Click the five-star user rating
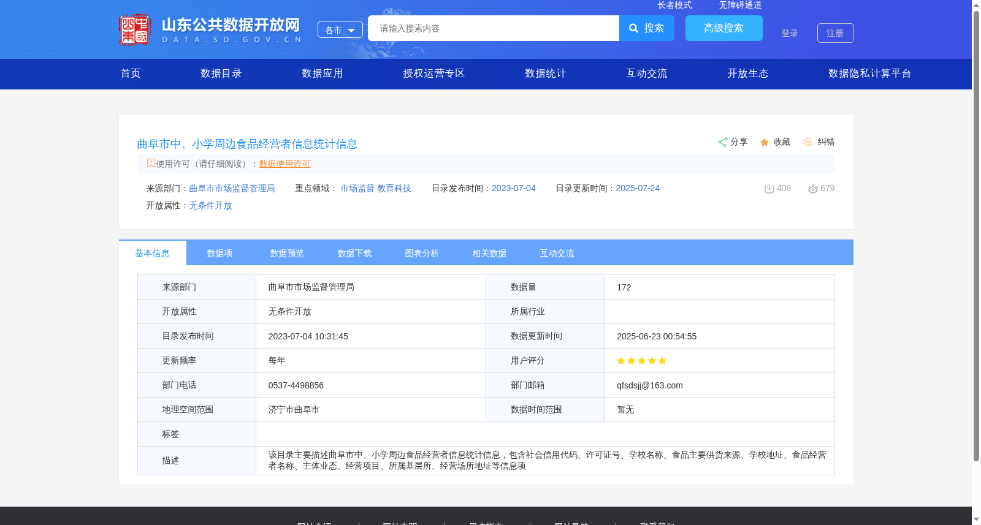The height and width of the screenshot is (525, 981). pyautogui.click(x=641, y=361)
